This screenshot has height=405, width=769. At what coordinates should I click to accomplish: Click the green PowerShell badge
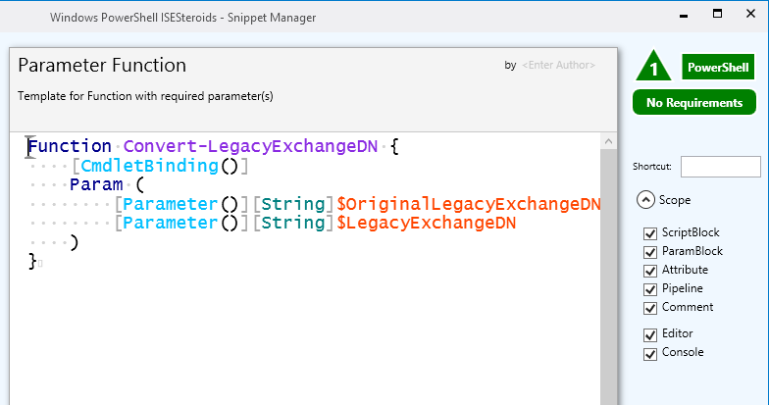(718, 67)
